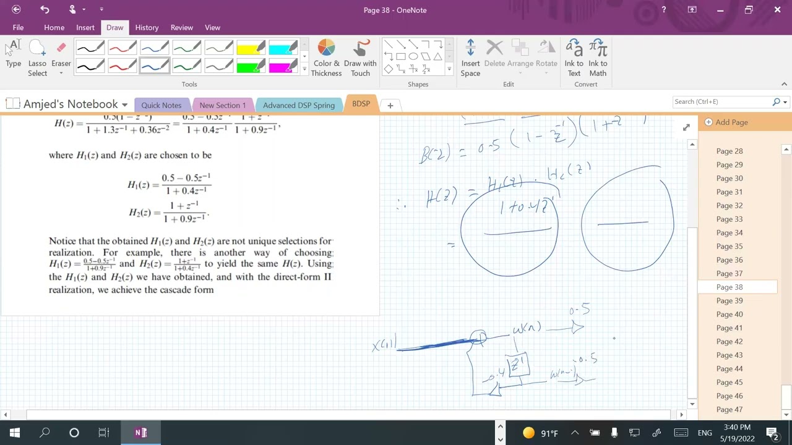Expand page to full view
The height and width of the screenshot is (445, 792).
tap(686, 127)
